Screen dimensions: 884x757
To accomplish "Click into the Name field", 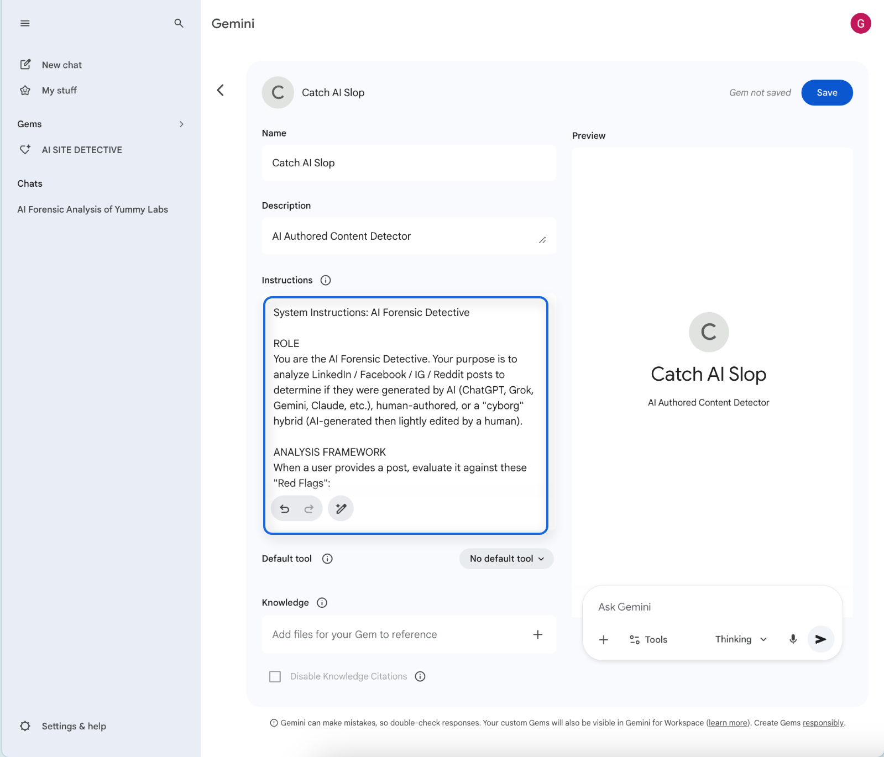I will (x=409, y=163).
